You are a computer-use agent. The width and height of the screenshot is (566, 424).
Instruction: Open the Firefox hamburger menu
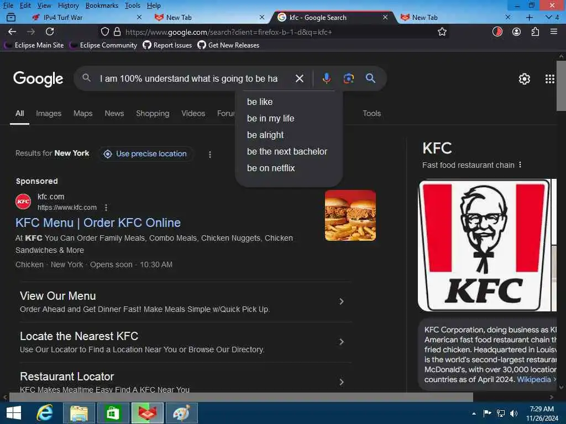553,31
